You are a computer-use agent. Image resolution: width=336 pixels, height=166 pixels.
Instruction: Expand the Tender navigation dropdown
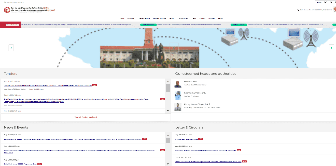(172, 18)
